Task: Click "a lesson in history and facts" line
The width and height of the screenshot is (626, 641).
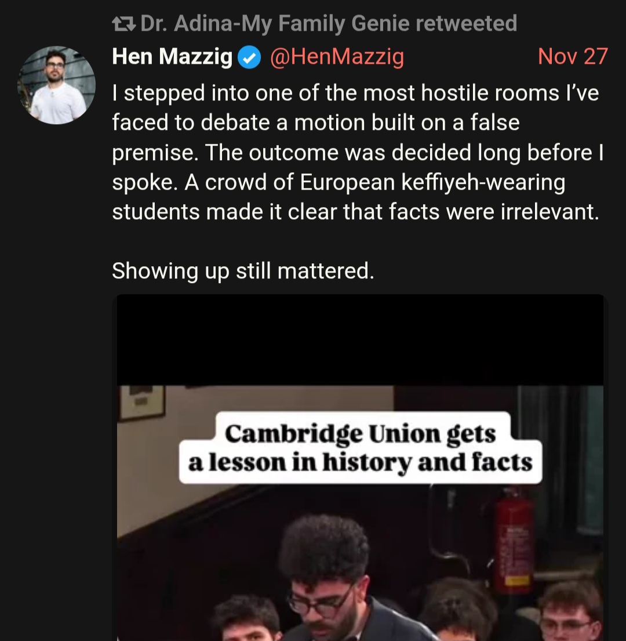Action: point(360,462)
